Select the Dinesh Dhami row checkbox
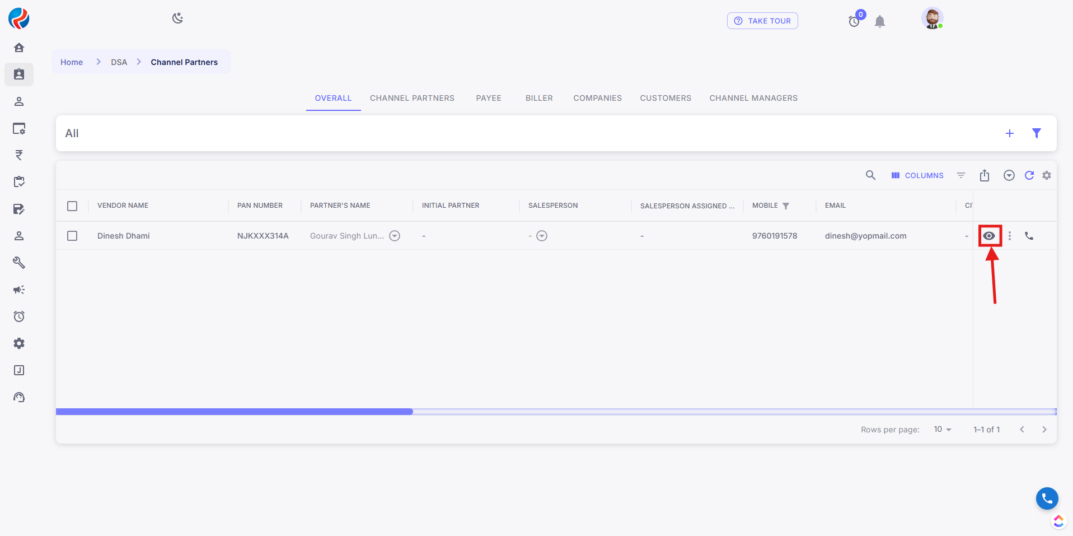This screenshot has height=536, width=1073. (72, 236)
